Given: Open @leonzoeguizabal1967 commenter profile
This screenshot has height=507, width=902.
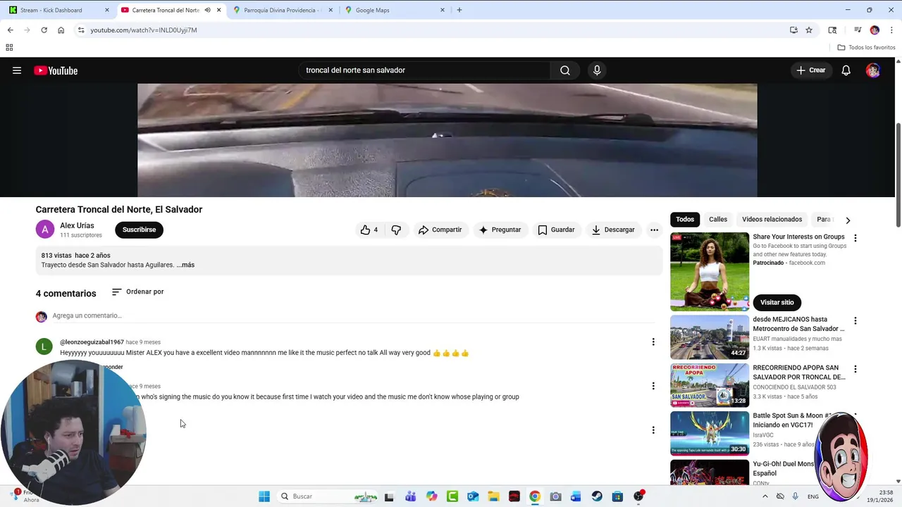Looking at the screenshot, I should point(92,342).
